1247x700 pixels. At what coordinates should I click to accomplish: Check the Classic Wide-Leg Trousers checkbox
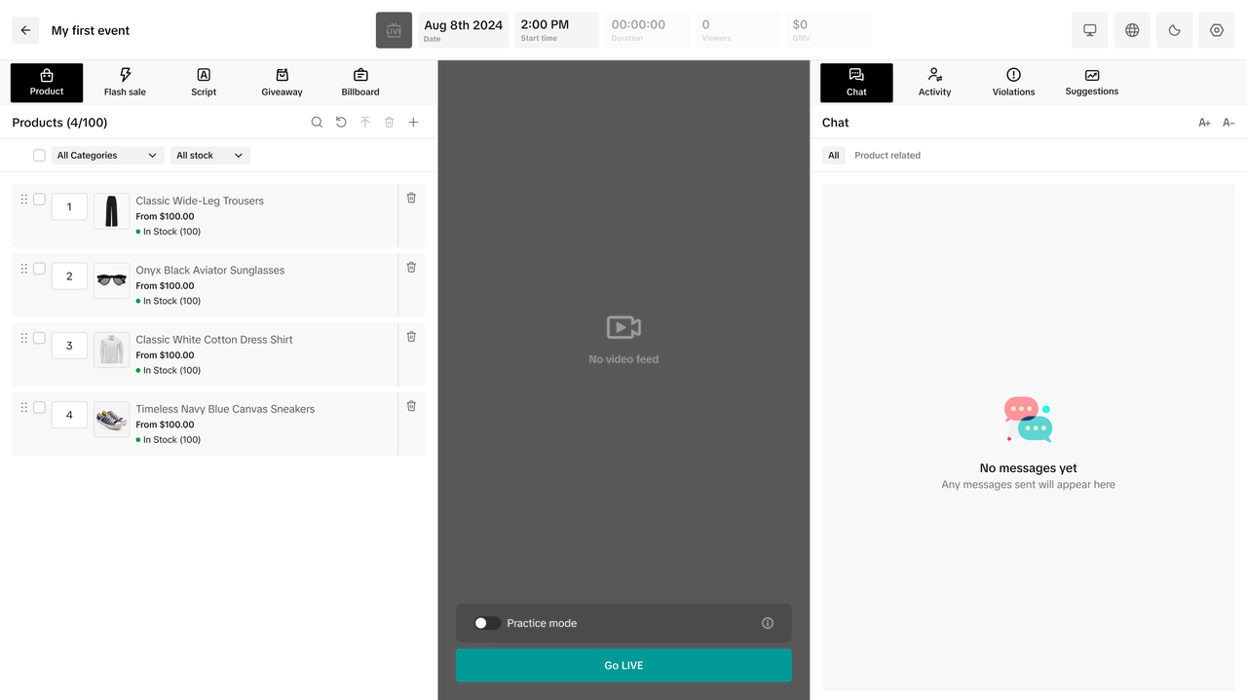point(39,200)
